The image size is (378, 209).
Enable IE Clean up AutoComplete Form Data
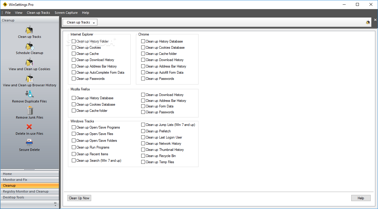tap(74, 73)
